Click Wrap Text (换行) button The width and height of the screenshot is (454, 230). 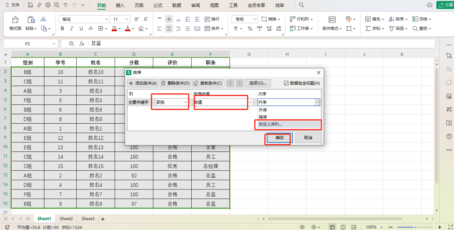(212, 19)
